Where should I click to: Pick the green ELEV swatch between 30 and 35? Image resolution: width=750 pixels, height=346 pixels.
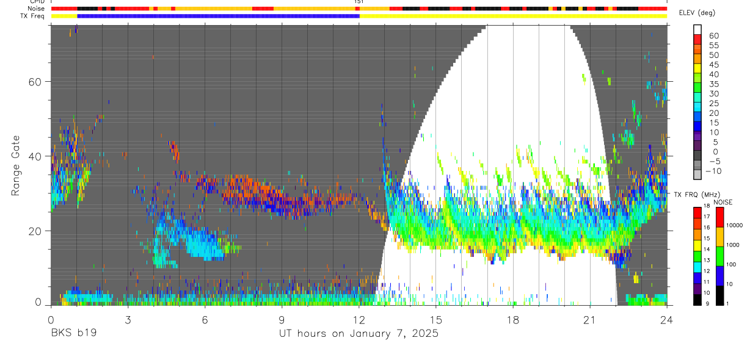(x=698, y=88)
